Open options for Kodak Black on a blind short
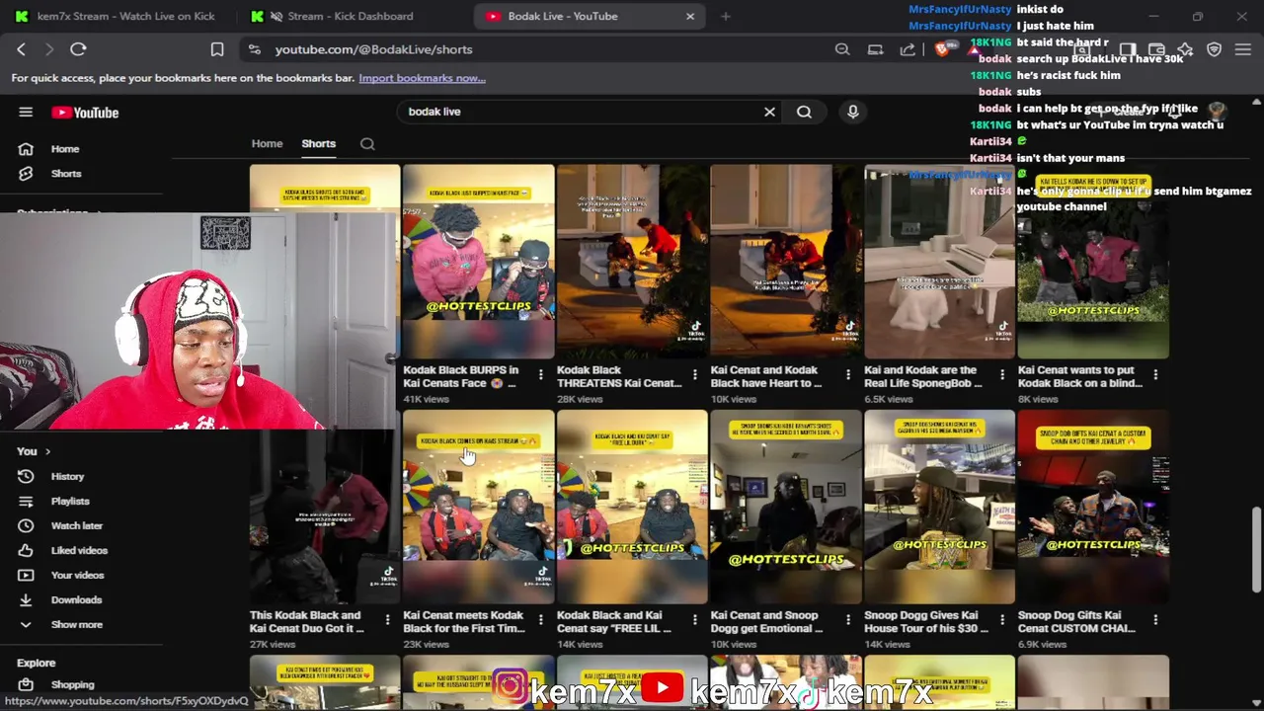Viewport: 1264px width, 711px height. point(1155,374)
